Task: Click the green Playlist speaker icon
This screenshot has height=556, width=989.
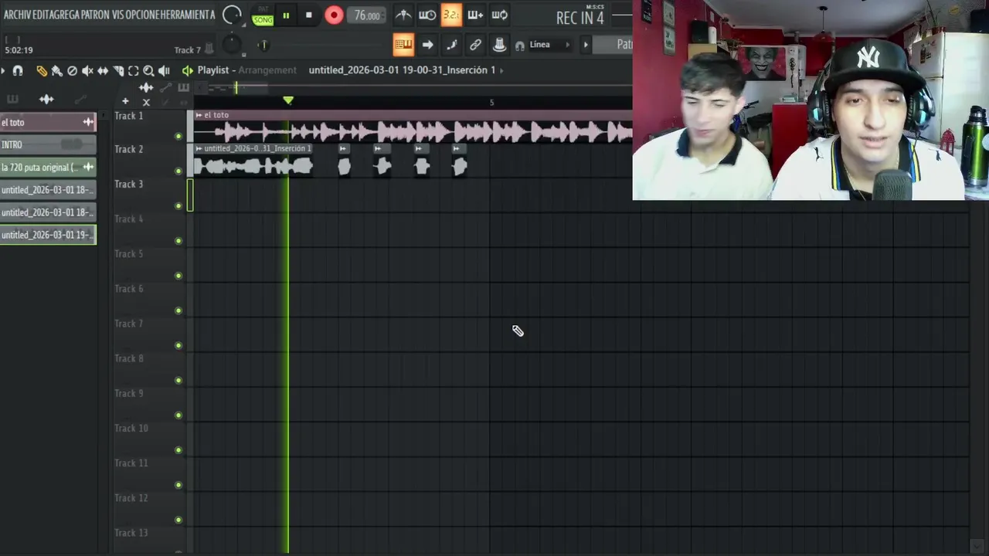Action: click(x=187, y=70)
